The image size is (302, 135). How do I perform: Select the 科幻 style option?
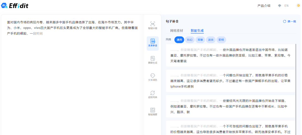click(x=190, y=40)
